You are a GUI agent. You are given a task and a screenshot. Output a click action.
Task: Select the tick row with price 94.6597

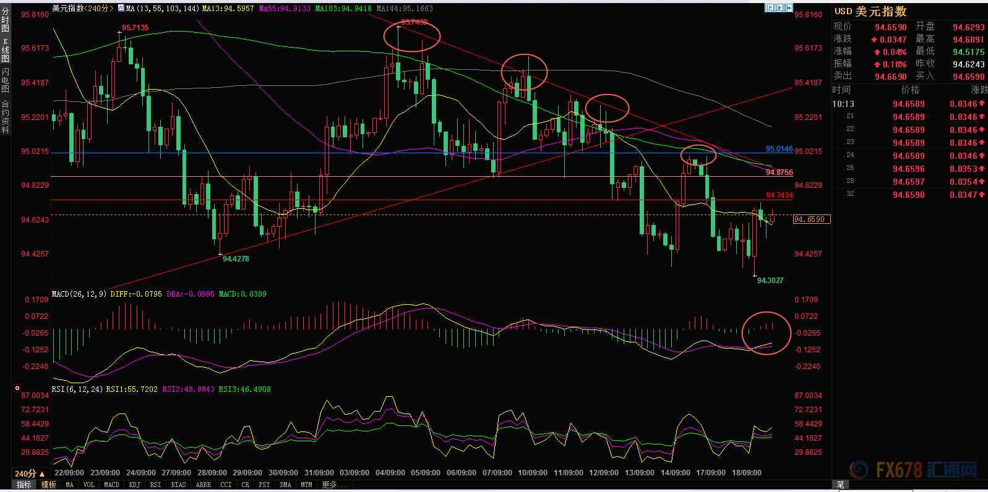[909, 182]
